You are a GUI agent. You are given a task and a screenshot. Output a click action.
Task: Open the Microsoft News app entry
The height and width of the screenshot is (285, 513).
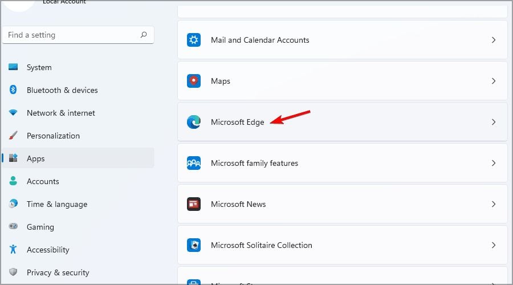tap(238, 204)
